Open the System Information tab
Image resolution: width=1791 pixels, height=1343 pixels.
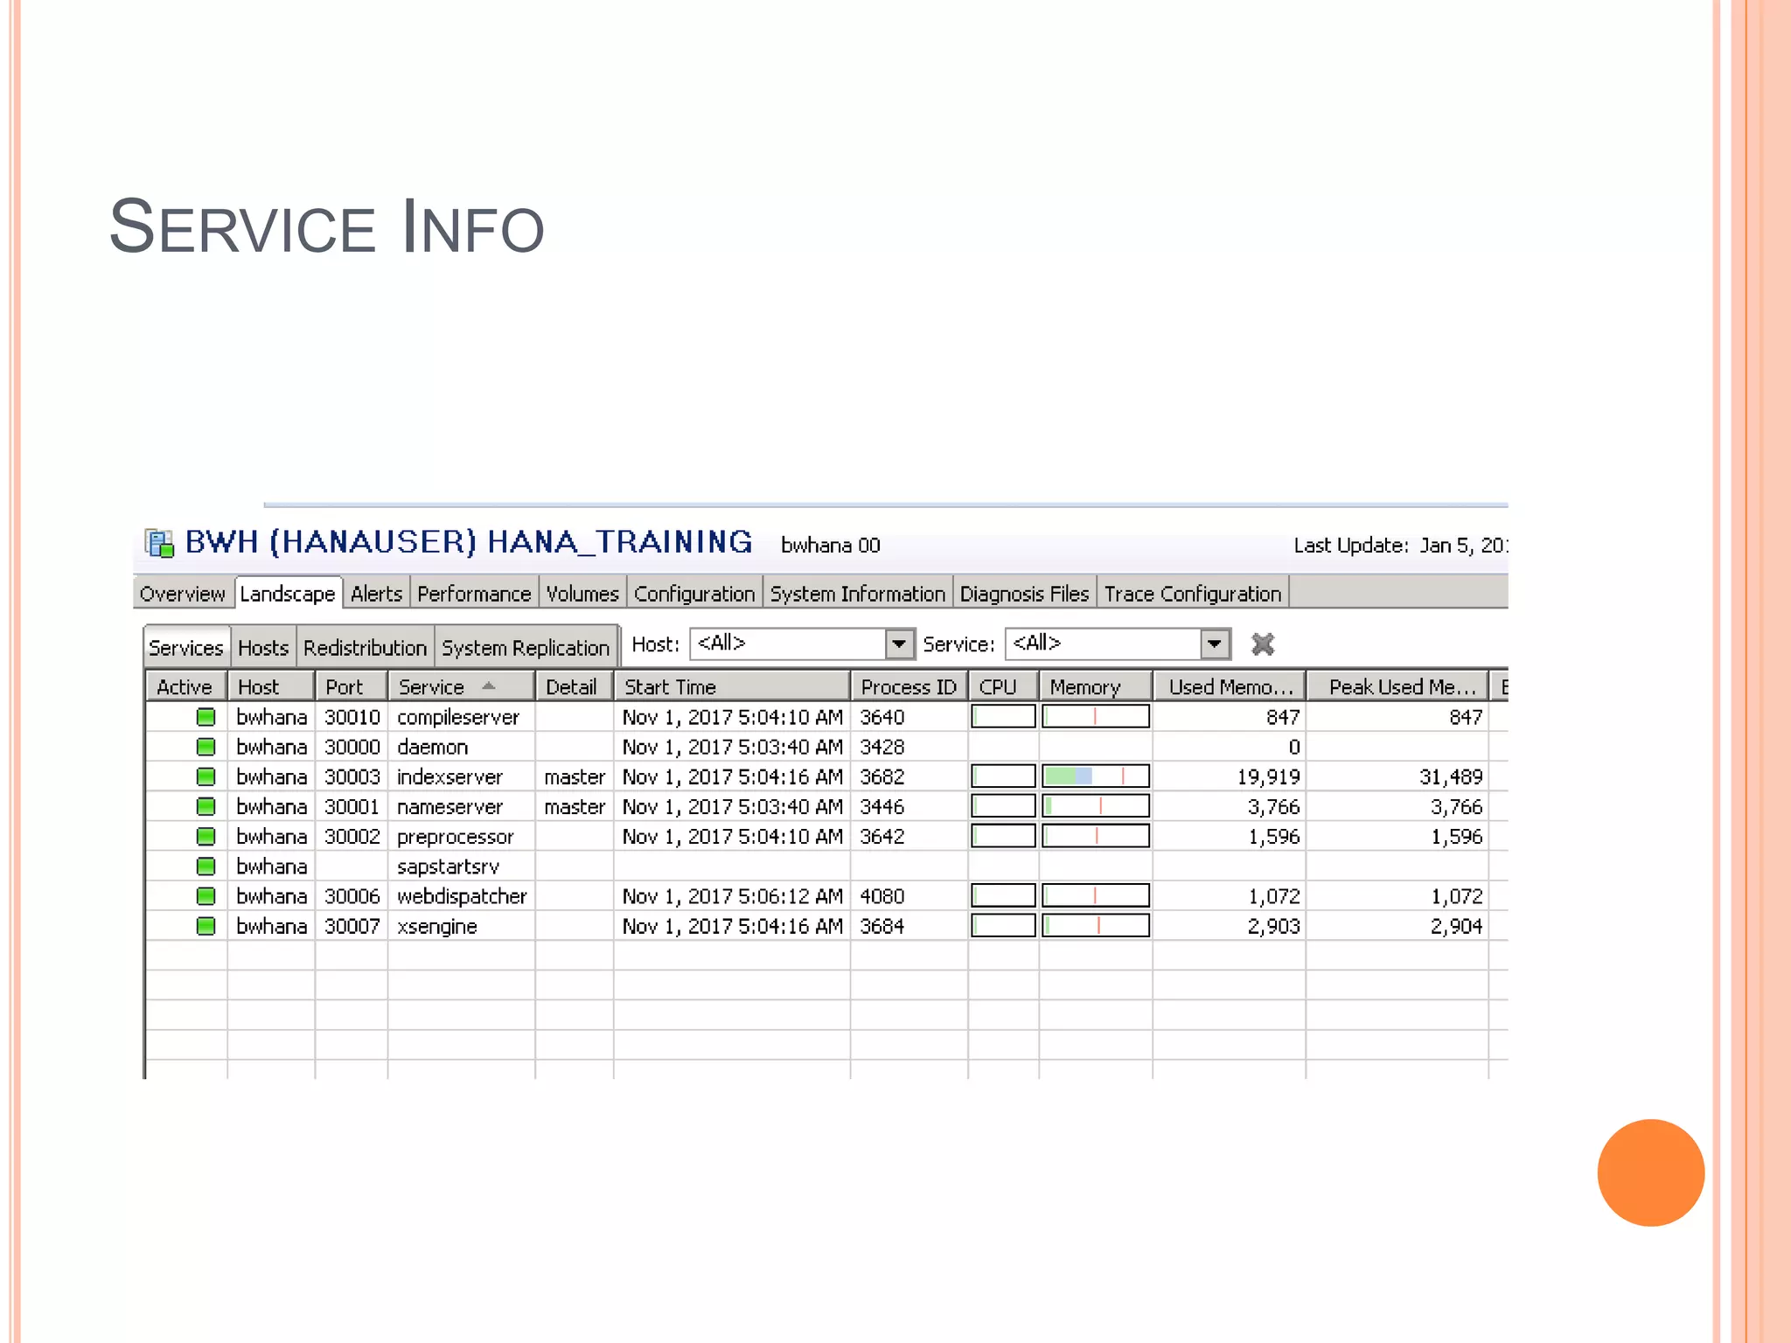858,594
